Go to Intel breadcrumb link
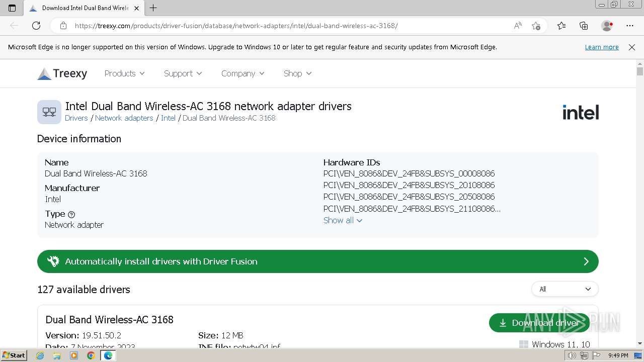 pyautogui.click(x=168, y=118)
